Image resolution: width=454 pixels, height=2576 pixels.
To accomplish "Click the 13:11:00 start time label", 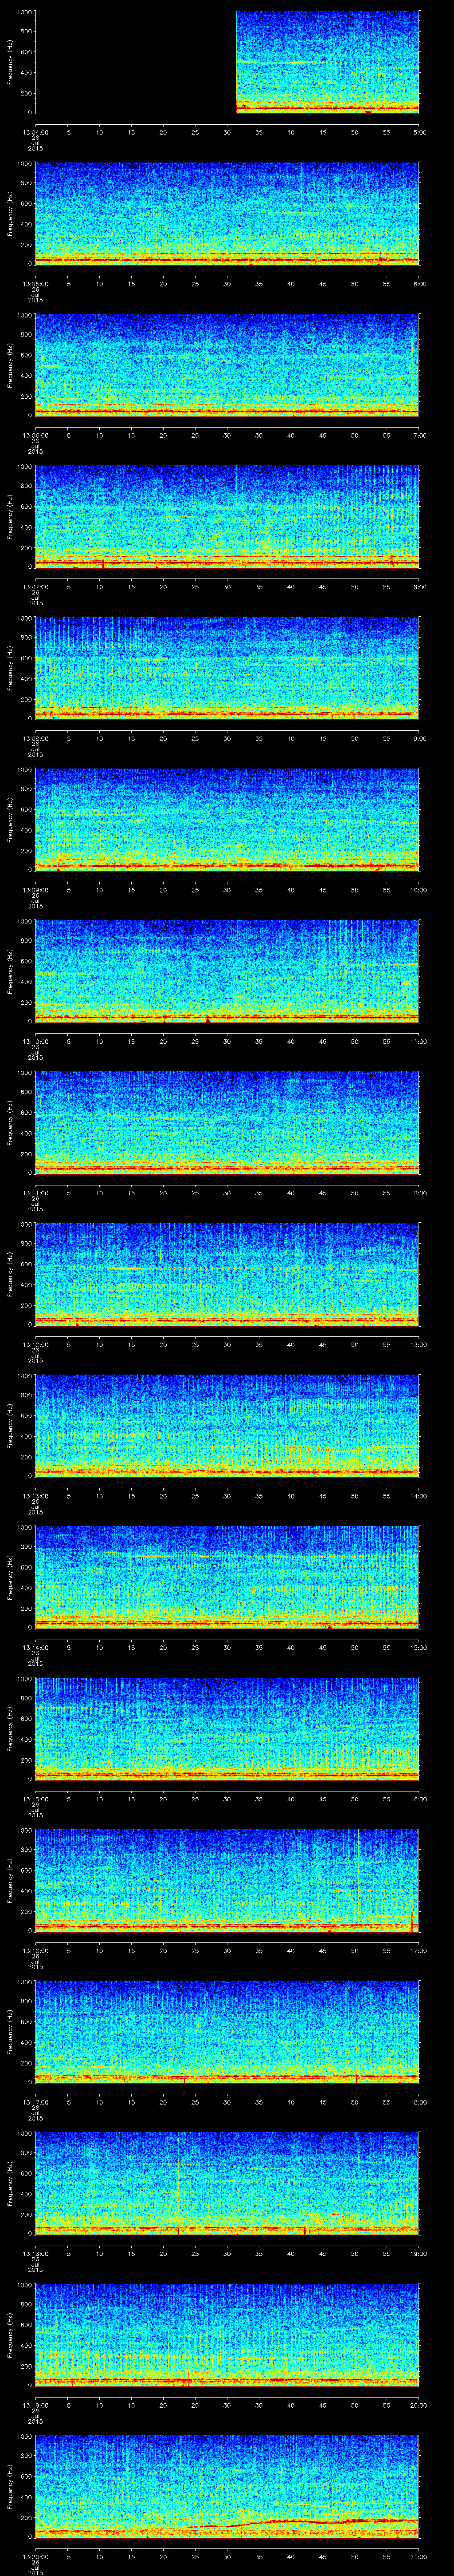I will (35, 1193).
